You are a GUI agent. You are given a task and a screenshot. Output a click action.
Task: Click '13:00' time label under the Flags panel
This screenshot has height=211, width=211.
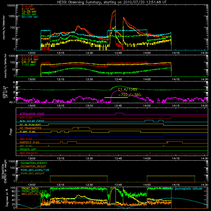click(32, 159)
